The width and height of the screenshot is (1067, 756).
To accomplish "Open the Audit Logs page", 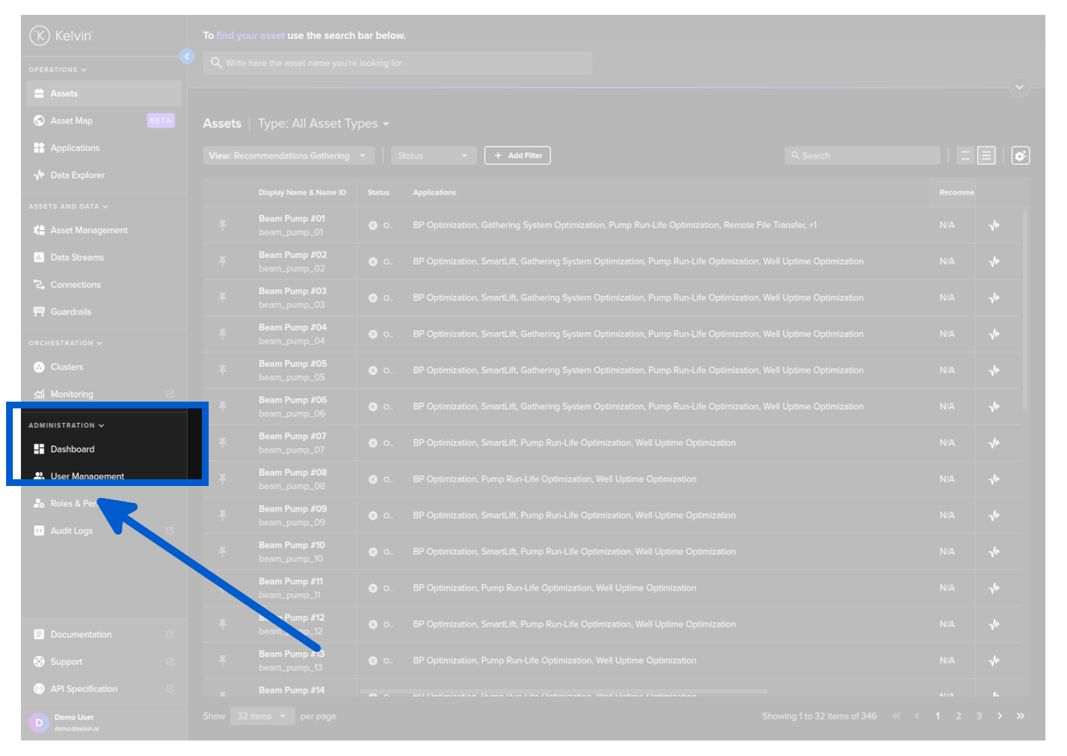I will (72, 531).
